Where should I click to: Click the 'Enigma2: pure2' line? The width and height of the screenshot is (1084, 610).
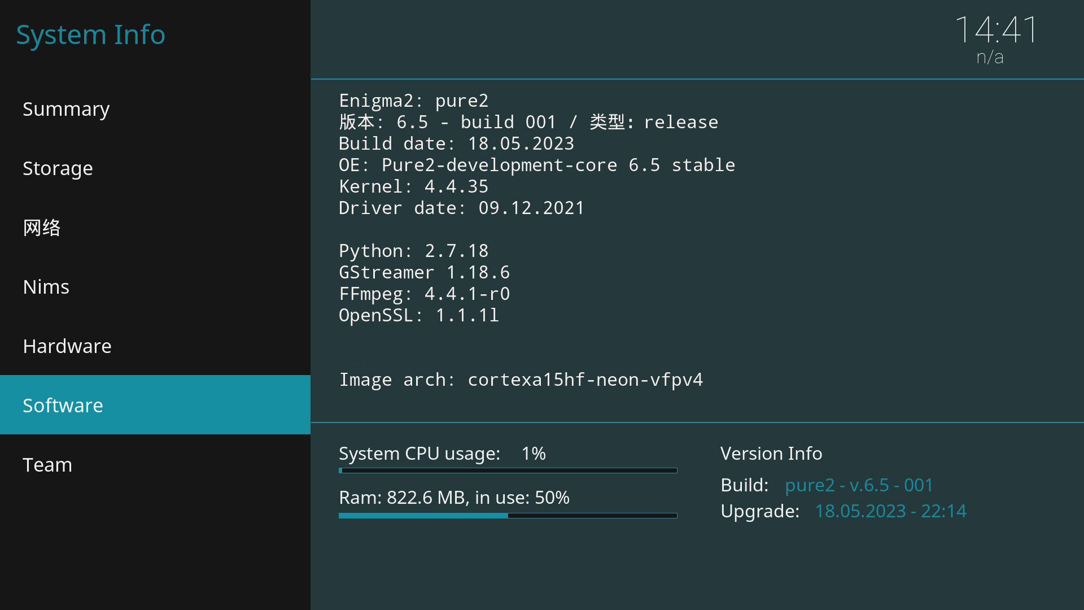(413, 101)
